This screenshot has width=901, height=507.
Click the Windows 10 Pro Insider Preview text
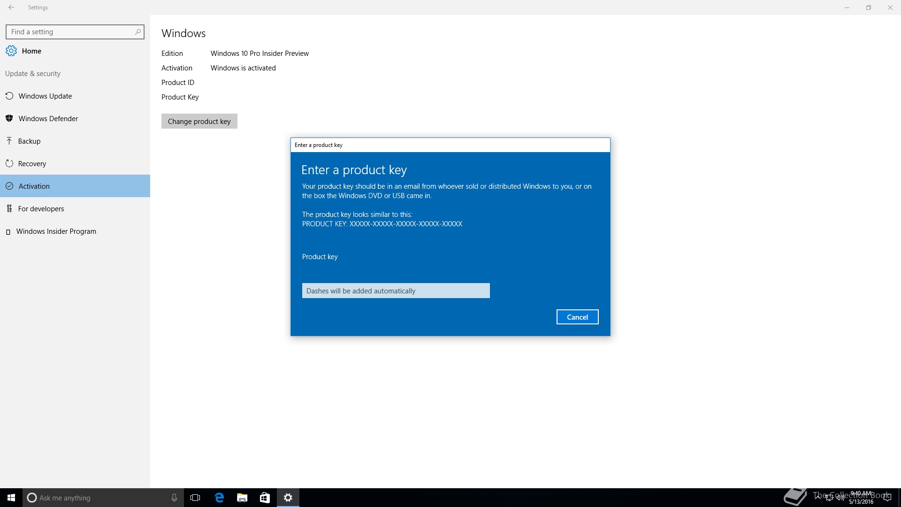(x=260, y=54)
